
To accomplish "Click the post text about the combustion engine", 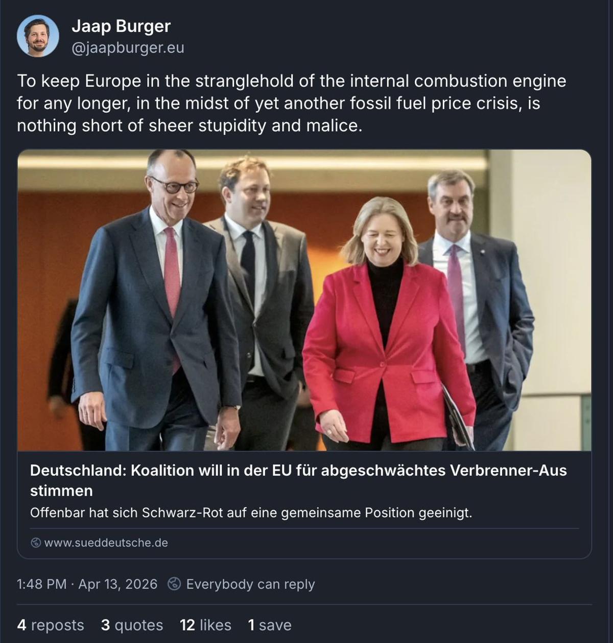I will [x=292, y=103].
